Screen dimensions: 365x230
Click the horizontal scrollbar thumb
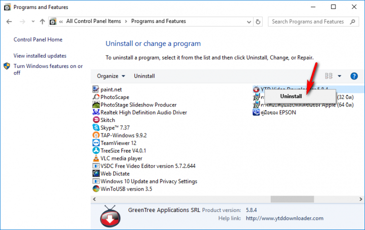[292, 199]
